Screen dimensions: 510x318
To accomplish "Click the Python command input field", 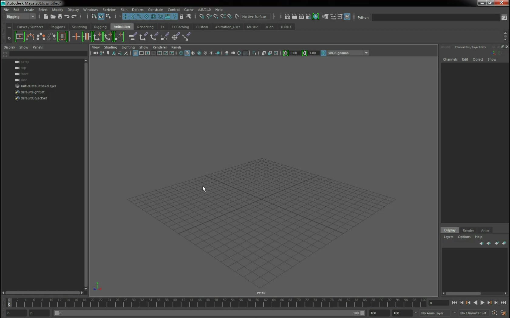I will point(435,18).
